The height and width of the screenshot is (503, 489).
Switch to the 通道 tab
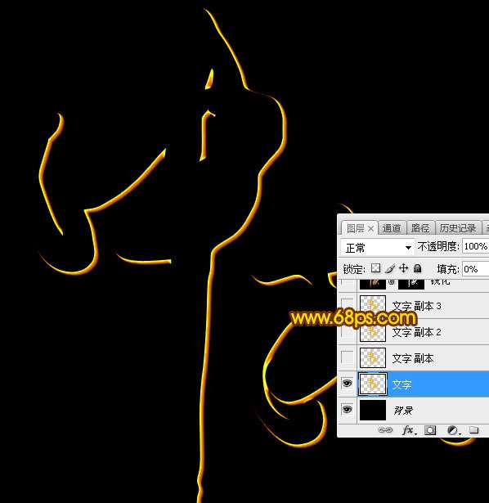392,228
